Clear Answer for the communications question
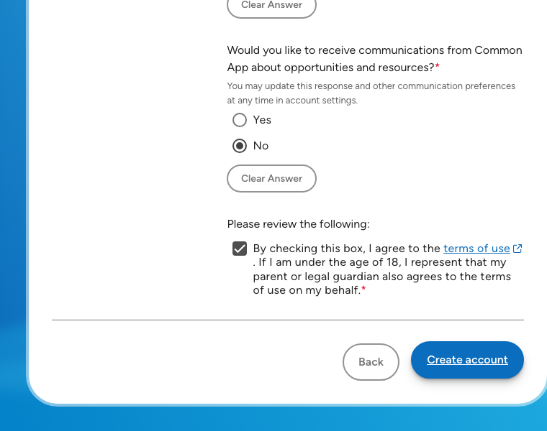 point(271,178)
